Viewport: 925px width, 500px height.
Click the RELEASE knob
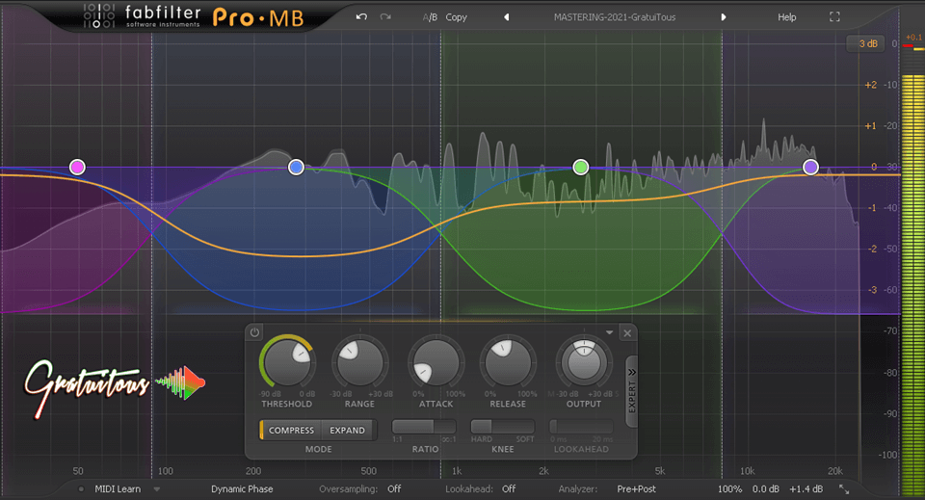(508, 363)
